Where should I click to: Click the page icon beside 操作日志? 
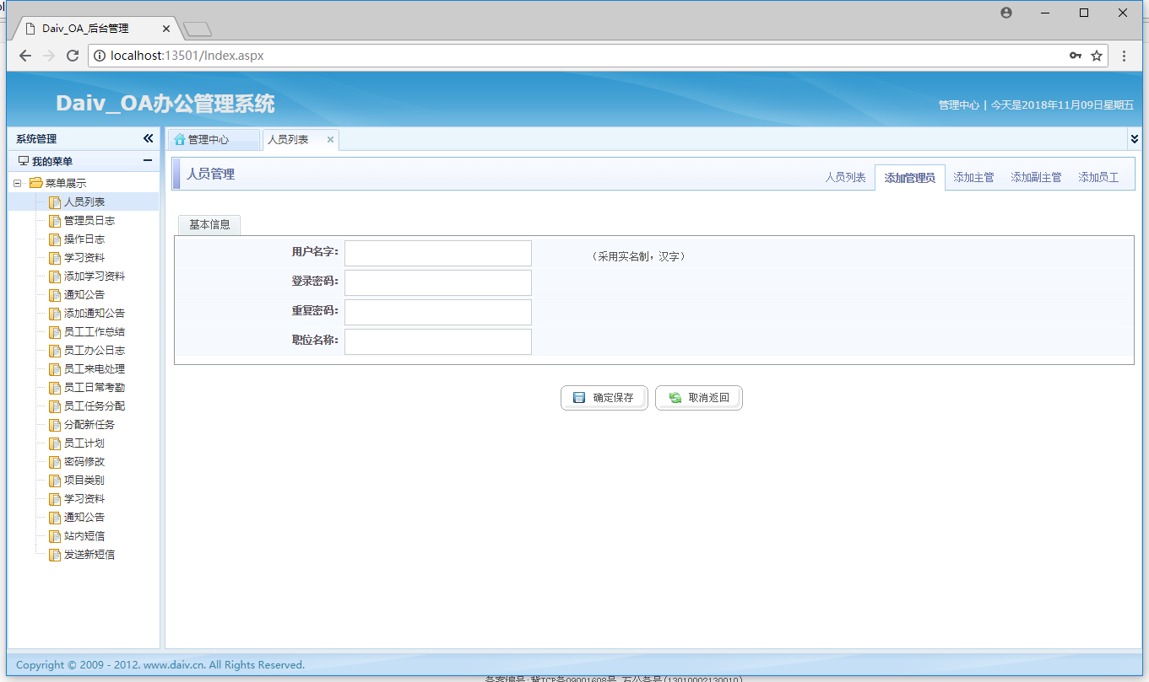click(x=55, y=239)
